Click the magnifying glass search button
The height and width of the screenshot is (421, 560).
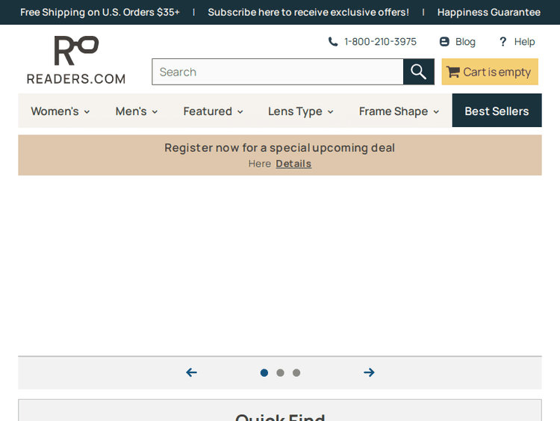point(418,72)
